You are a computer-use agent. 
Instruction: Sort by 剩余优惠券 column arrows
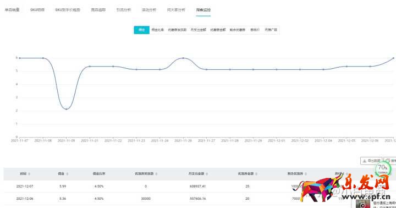click(306, 174)
